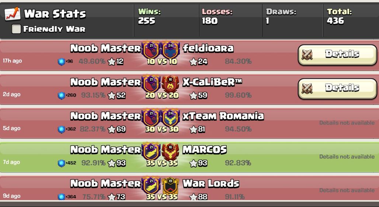Image resolution: width=379 pixels, height=207 pixels.
Task: Click the star icon beside 24 stars
Action: [193, 62]
